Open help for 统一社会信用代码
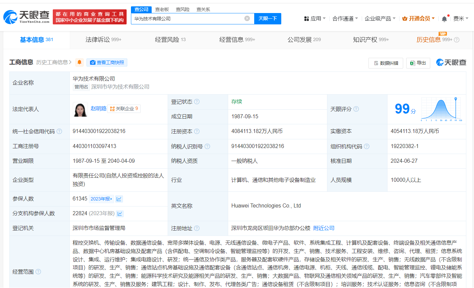 click(x=59, y=131)
